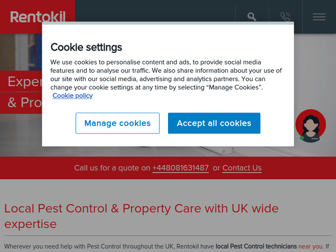Click the Cookie settings dialog title
Screen dimensions: 336x252
pyautogui.click(x=86, y=47)
